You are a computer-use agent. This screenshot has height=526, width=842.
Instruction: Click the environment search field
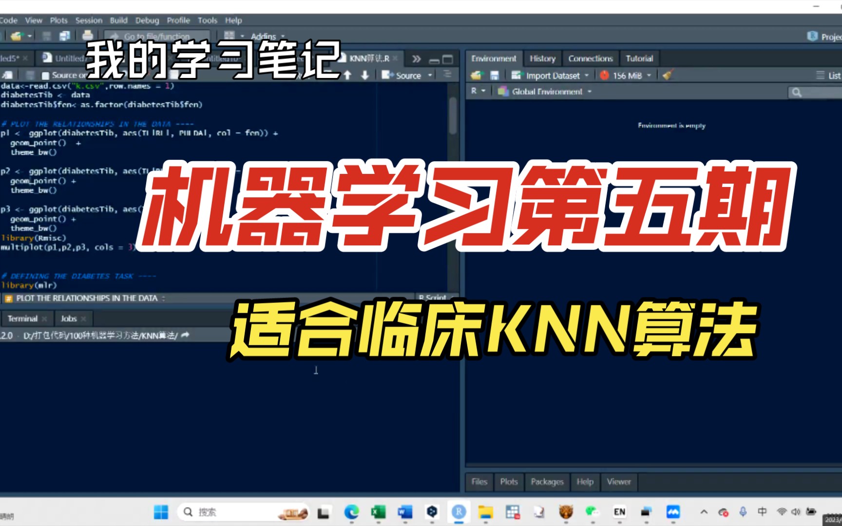815,92
